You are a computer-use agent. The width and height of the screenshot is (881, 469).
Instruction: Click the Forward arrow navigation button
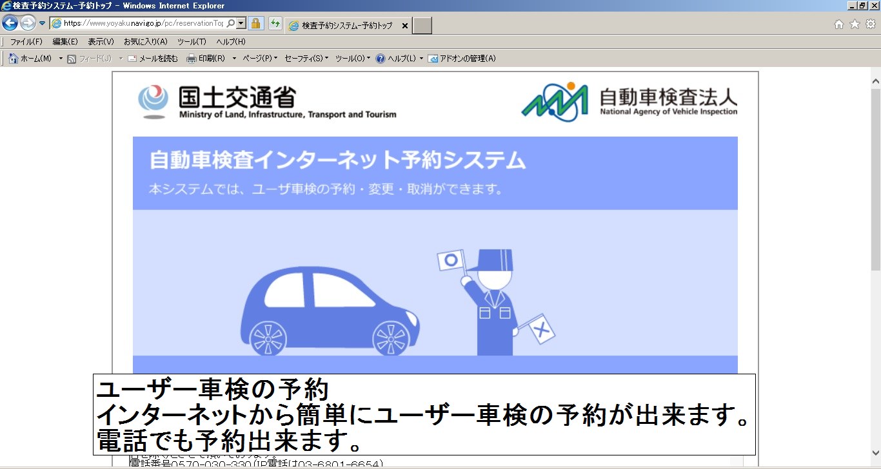point(28,23)
